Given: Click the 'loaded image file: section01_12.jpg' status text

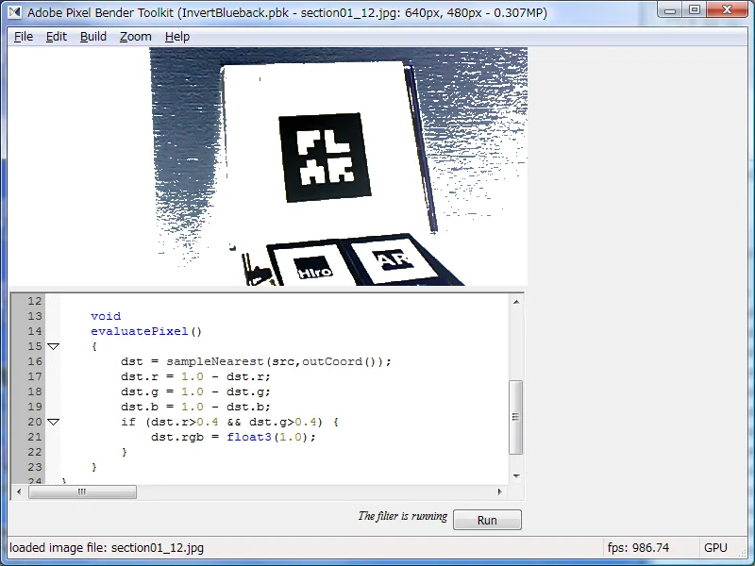Looking at the screenshot, I should click(x=107, y=548).
